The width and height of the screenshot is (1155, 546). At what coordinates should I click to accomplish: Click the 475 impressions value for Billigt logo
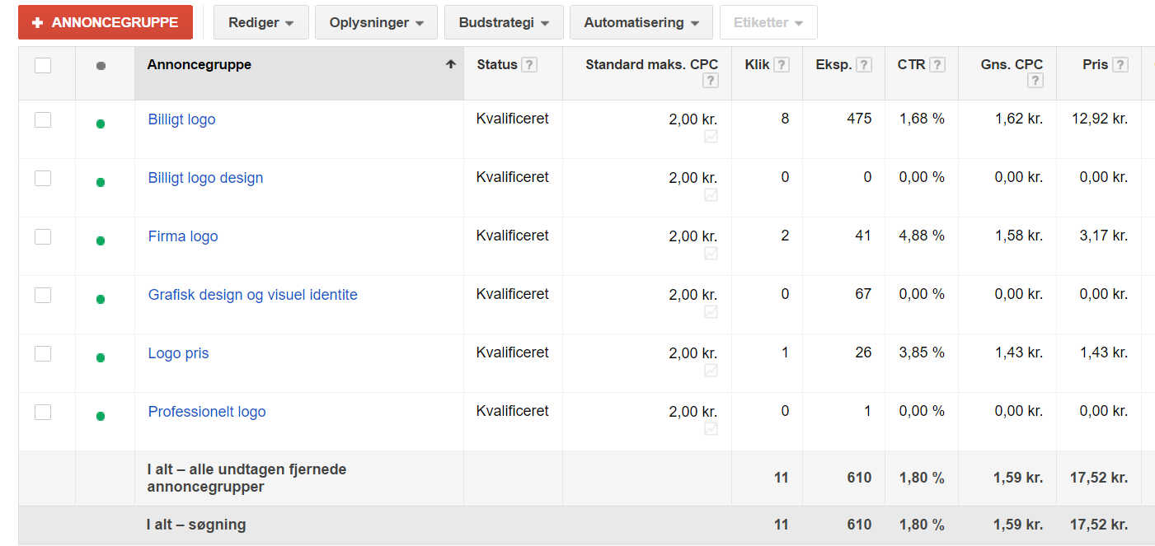(x=859, y=119)
